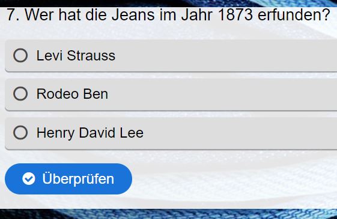Click the word "erfunden?" in the question

294,15
